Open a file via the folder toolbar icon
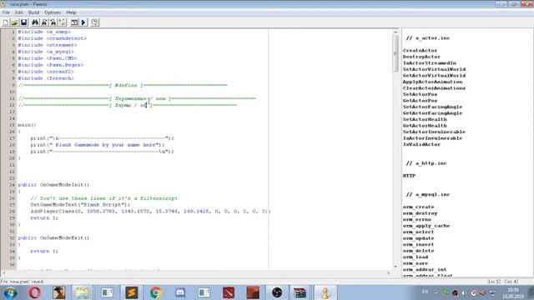534x300 pixels. (x=15, y=22)
